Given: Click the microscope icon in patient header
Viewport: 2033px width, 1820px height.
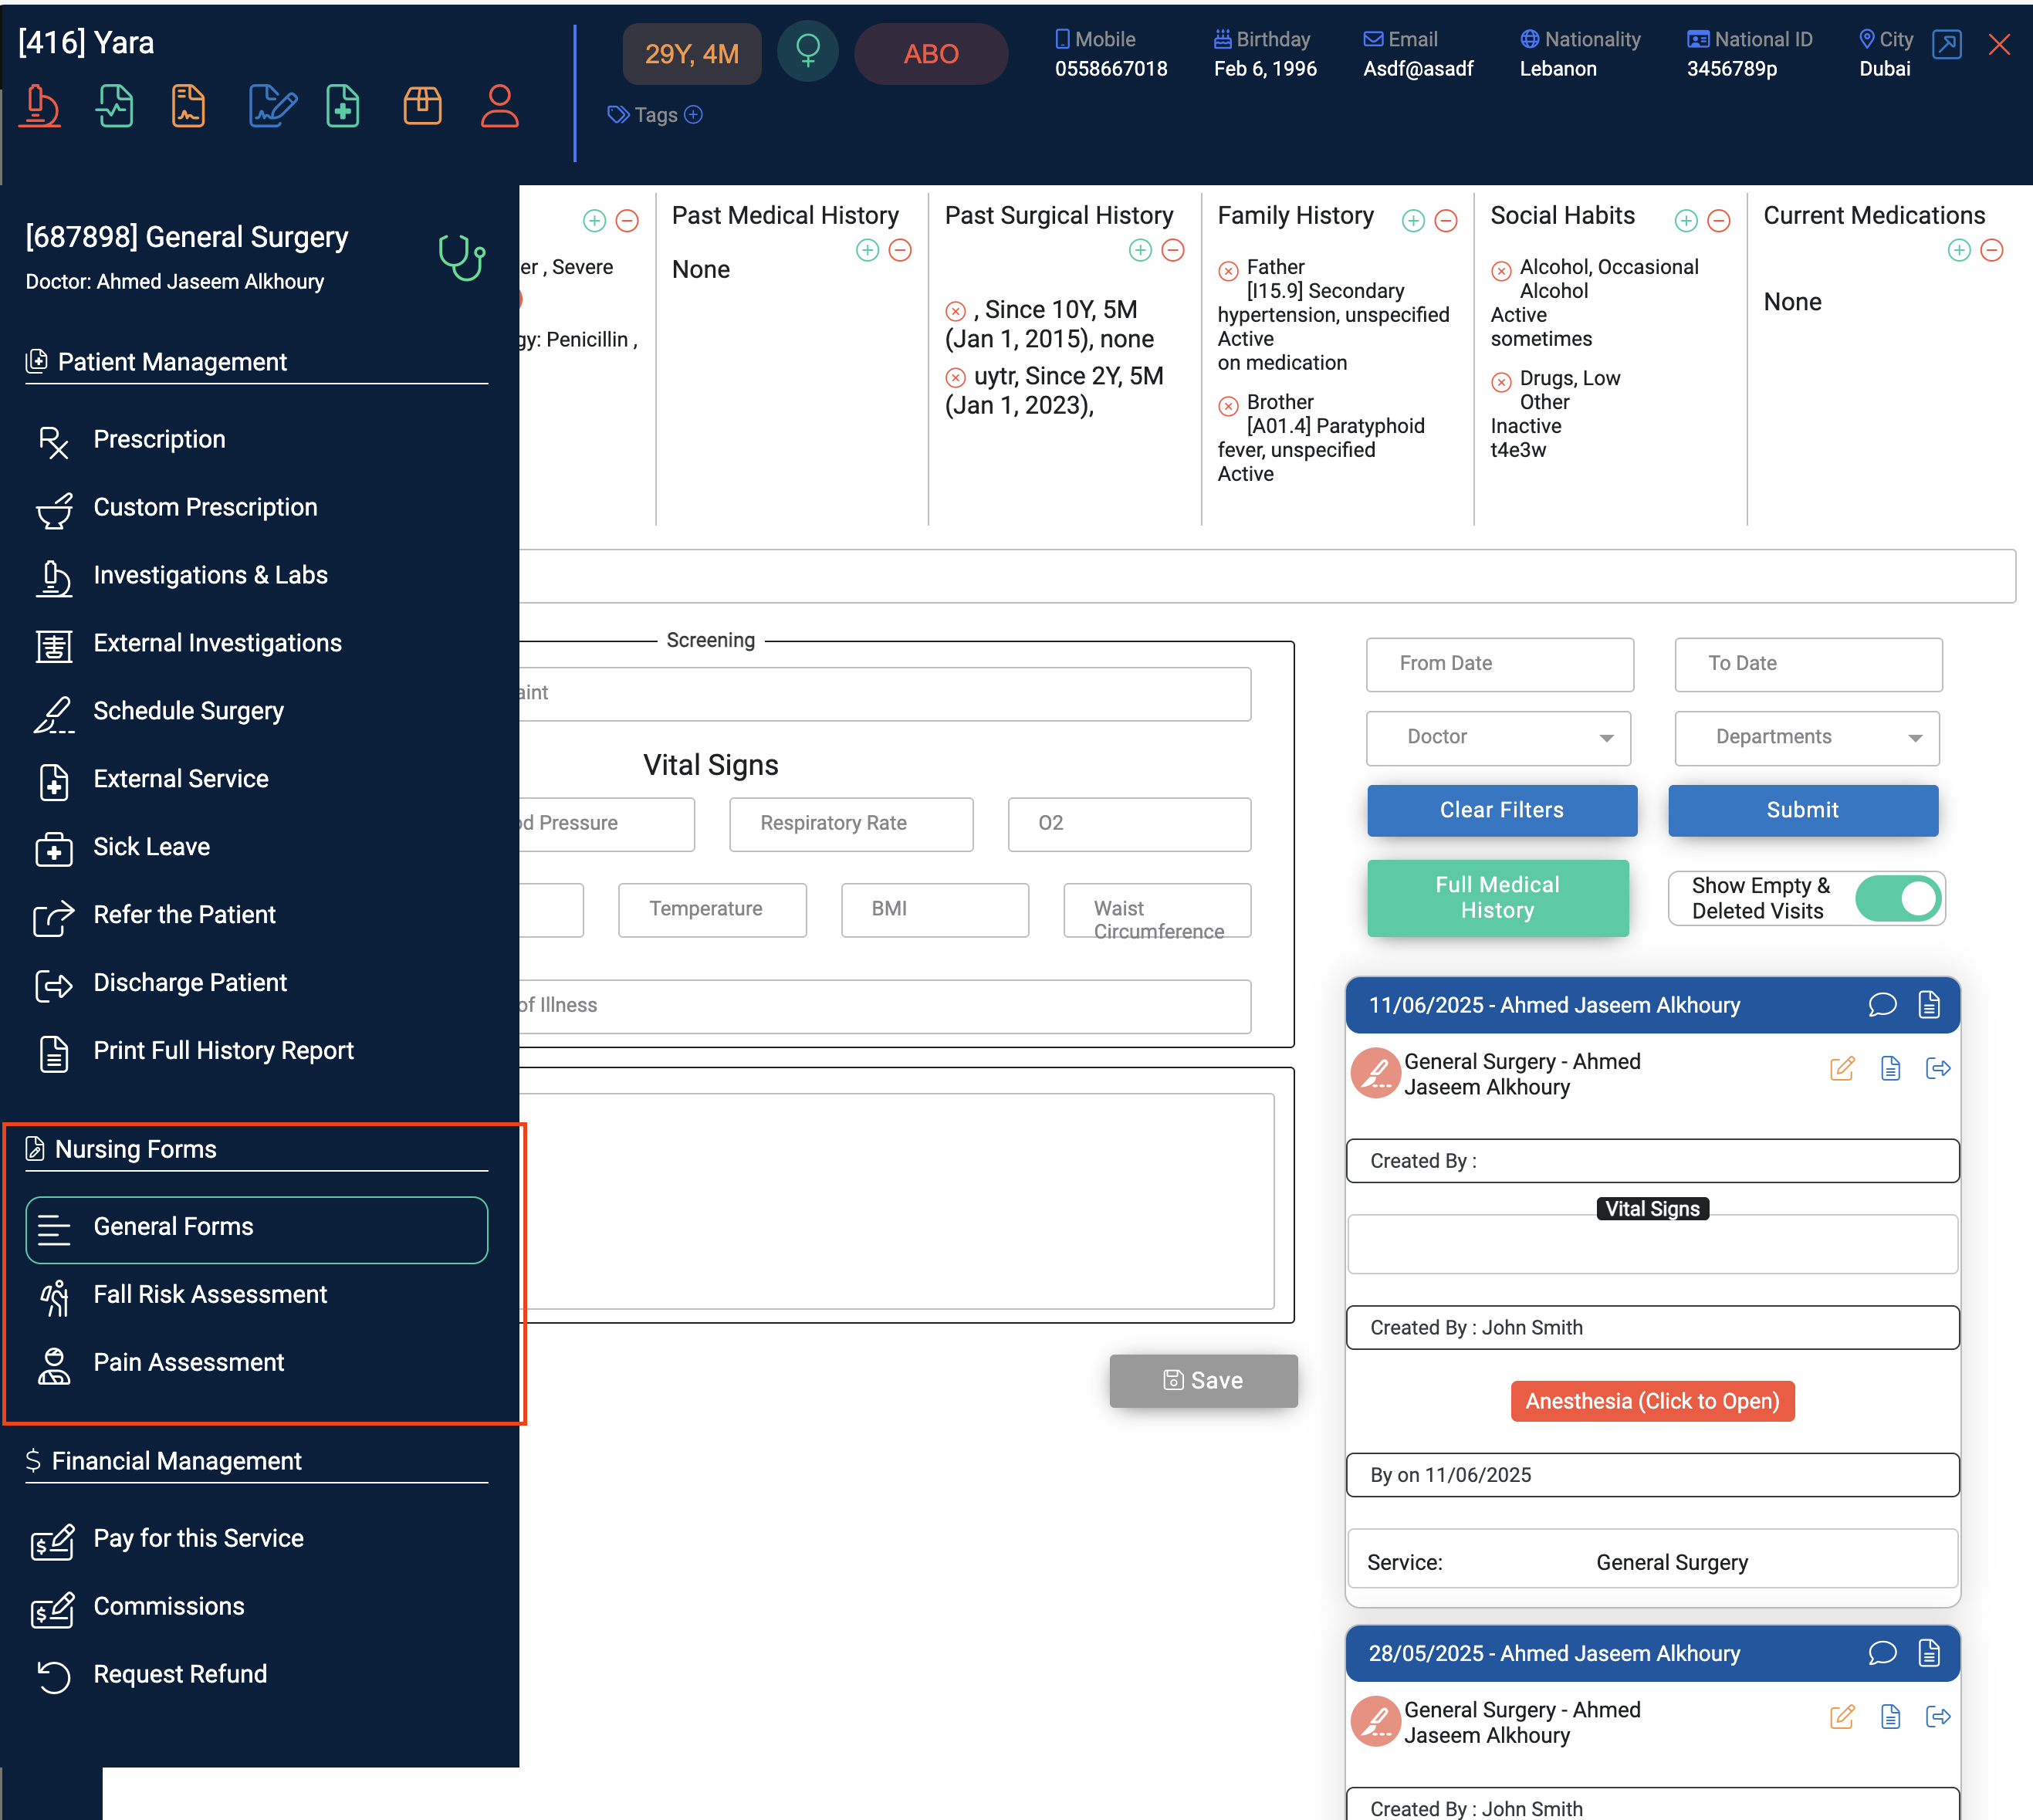Looking at the screenshot, I should coord(40,105).
